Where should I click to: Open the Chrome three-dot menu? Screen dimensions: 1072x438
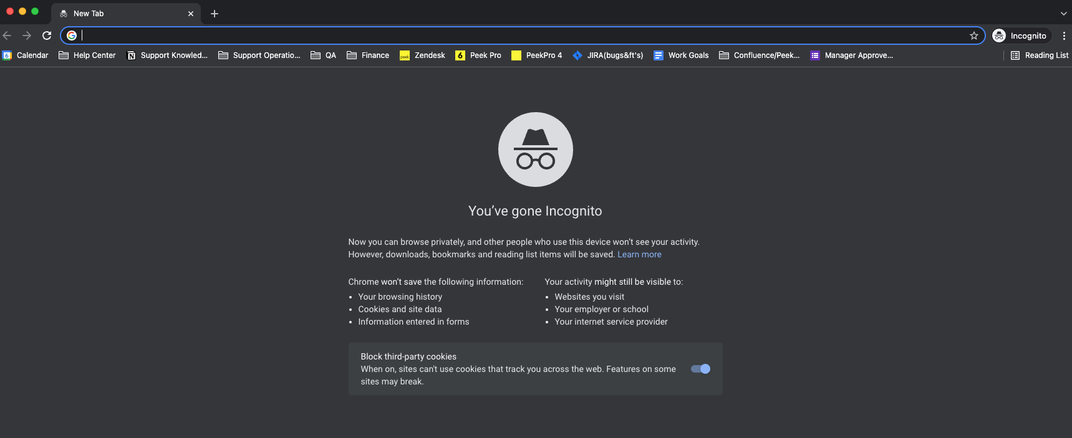(1063, 36)
